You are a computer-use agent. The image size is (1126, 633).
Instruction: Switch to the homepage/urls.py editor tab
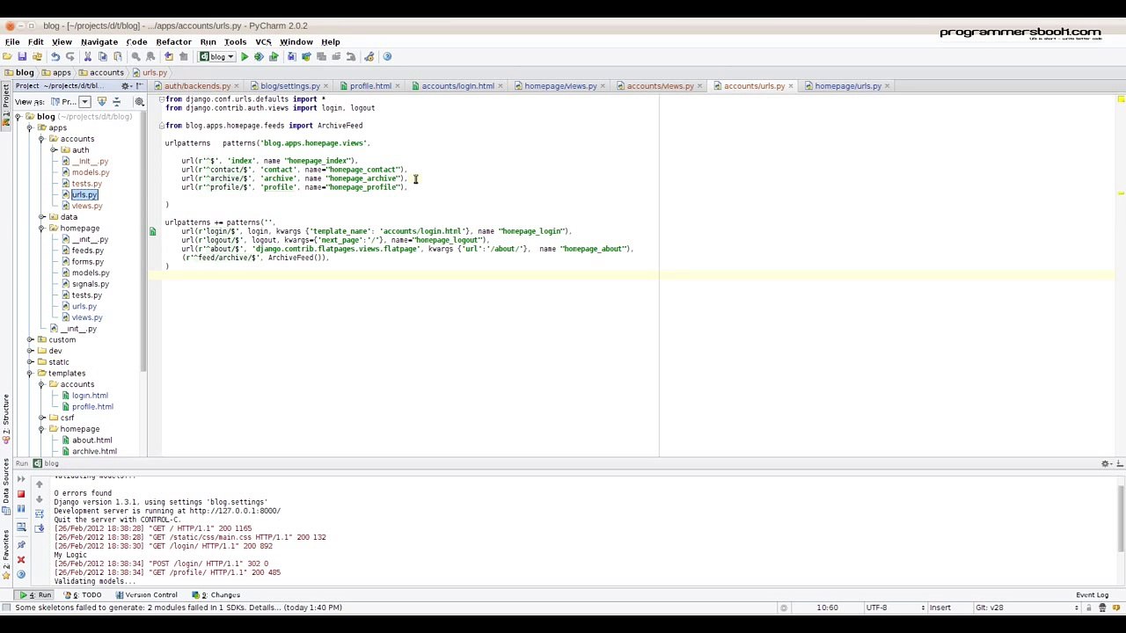coord(847,86)
